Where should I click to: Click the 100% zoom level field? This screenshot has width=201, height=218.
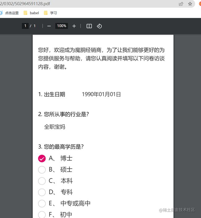(62, 26)
